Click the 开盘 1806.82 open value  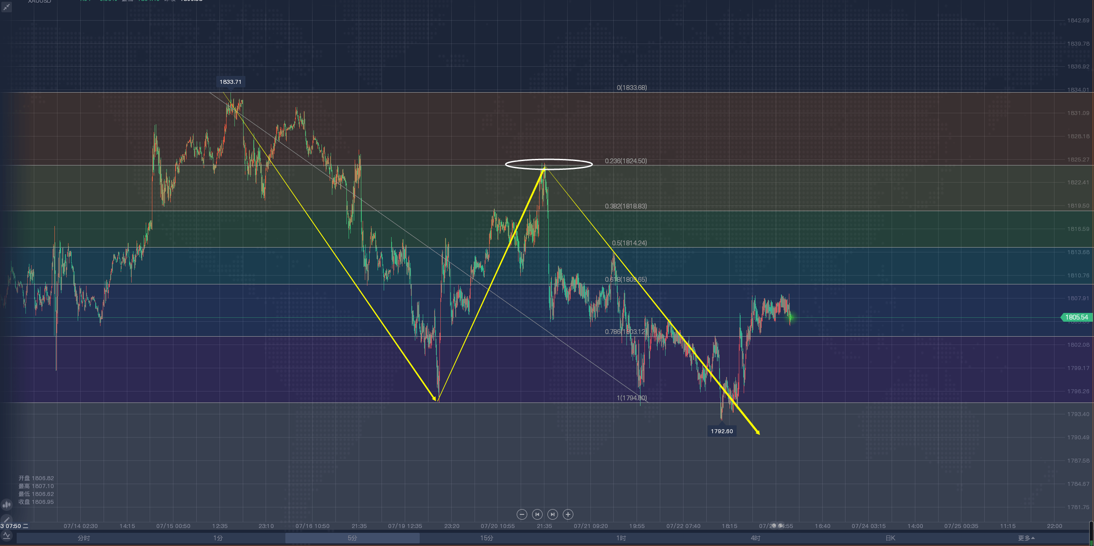click(x=36, y=478)
